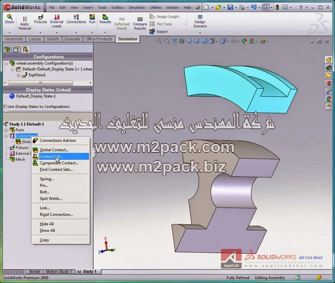Click the SolidWorks Search icon beside Help menu
Viewport: 335px width, 283px height.
[198, 7]
